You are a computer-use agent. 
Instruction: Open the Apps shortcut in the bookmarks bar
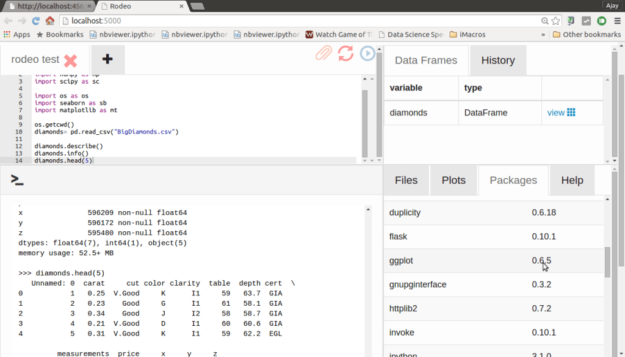tap(16, 35)
